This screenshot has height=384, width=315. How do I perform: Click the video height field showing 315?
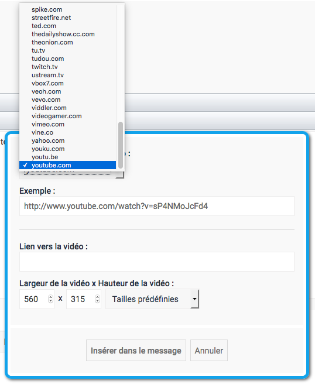[x=84, y=299]
